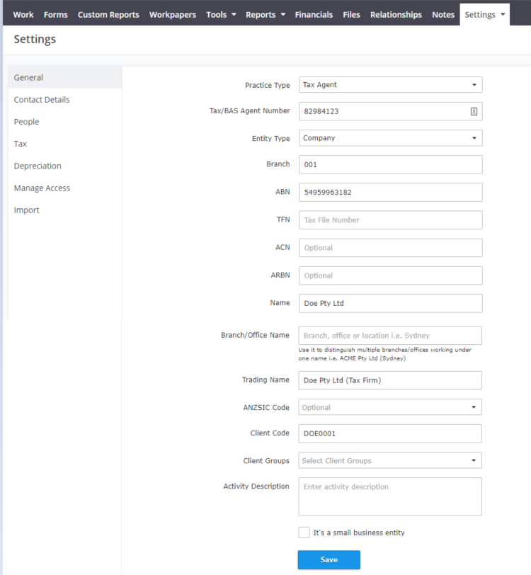This screenshot has height=575, width=531.
Task: Open the Entity Type dropdown
Action: click(x=475, y=137)
